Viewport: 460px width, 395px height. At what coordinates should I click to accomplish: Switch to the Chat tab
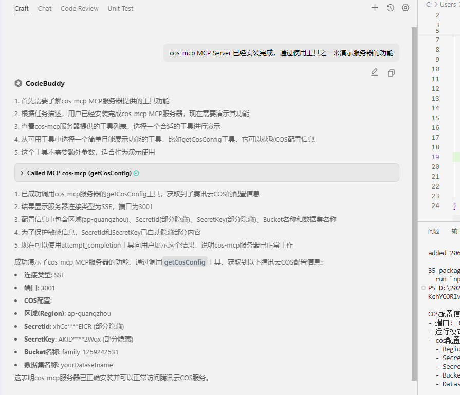click(44, 8)
